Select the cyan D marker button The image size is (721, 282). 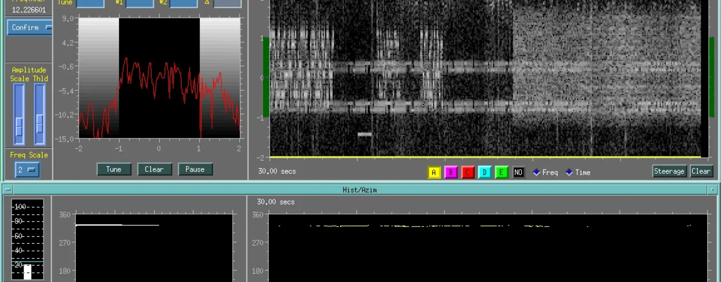click(x=484, y=172)
